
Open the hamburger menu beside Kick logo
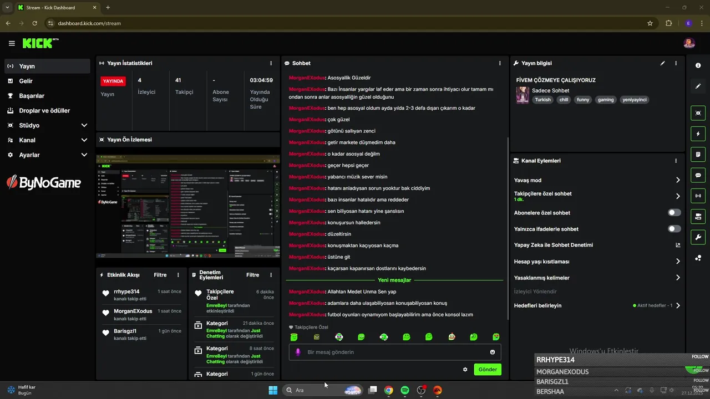pyautogui.click(x=12, y=43)
